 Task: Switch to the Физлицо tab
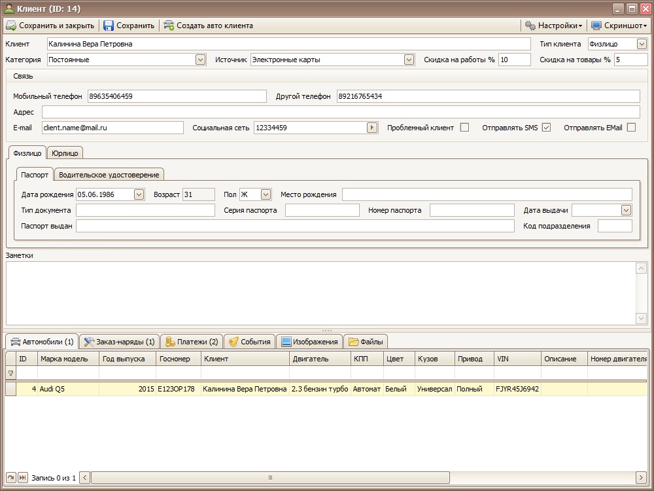coord(27,153)
